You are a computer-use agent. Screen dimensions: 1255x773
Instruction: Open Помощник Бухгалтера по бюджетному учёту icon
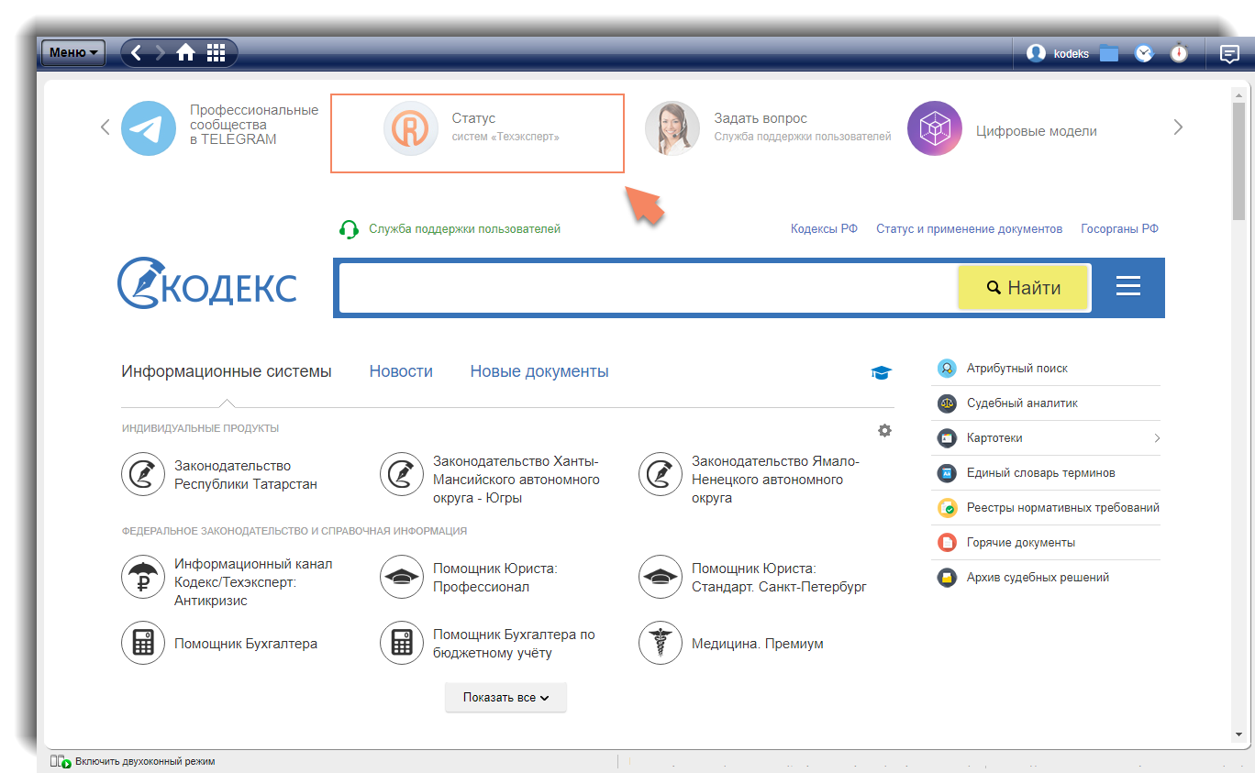pos(402,643)
